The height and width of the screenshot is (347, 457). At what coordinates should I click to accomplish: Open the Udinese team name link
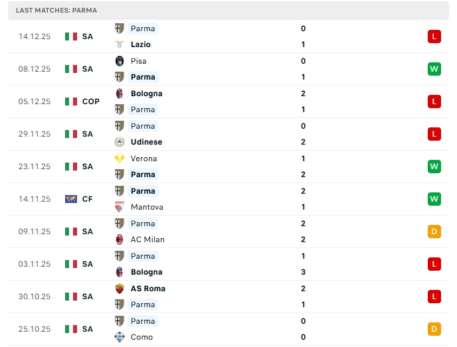click(x=146, y=142)
